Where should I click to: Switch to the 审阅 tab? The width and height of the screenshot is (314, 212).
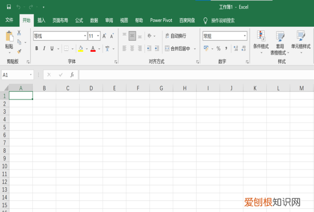(x=109, y=20)
